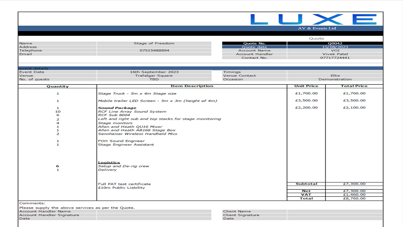The width and height of the screenshot is (403, 227).
Task: Select the 'Stage of Freedom' name value
Action: [154, 43]
